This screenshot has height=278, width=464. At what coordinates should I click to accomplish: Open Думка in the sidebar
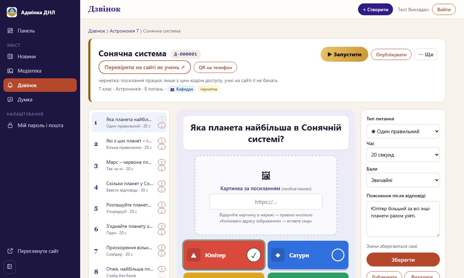(40, 99)
